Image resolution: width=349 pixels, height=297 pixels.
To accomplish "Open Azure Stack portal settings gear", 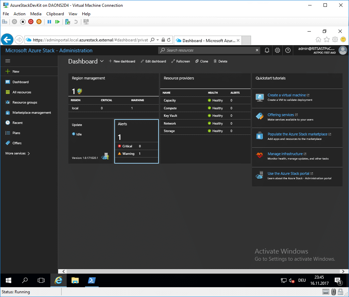I will pos(277,51).
